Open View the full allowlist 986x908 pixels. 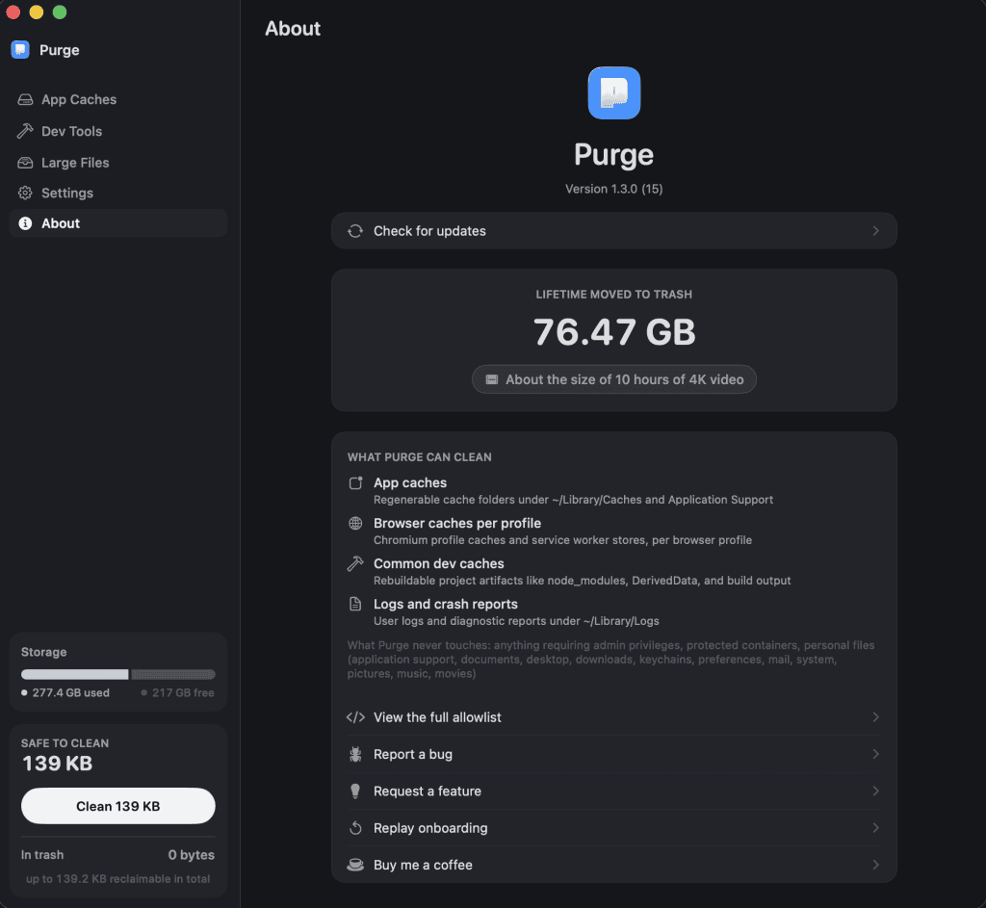(x=613, y=716)
